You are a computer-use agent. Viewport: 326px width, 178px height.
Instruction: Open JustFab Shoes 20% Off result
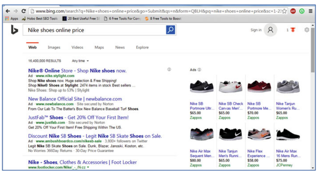pos(78,118)
